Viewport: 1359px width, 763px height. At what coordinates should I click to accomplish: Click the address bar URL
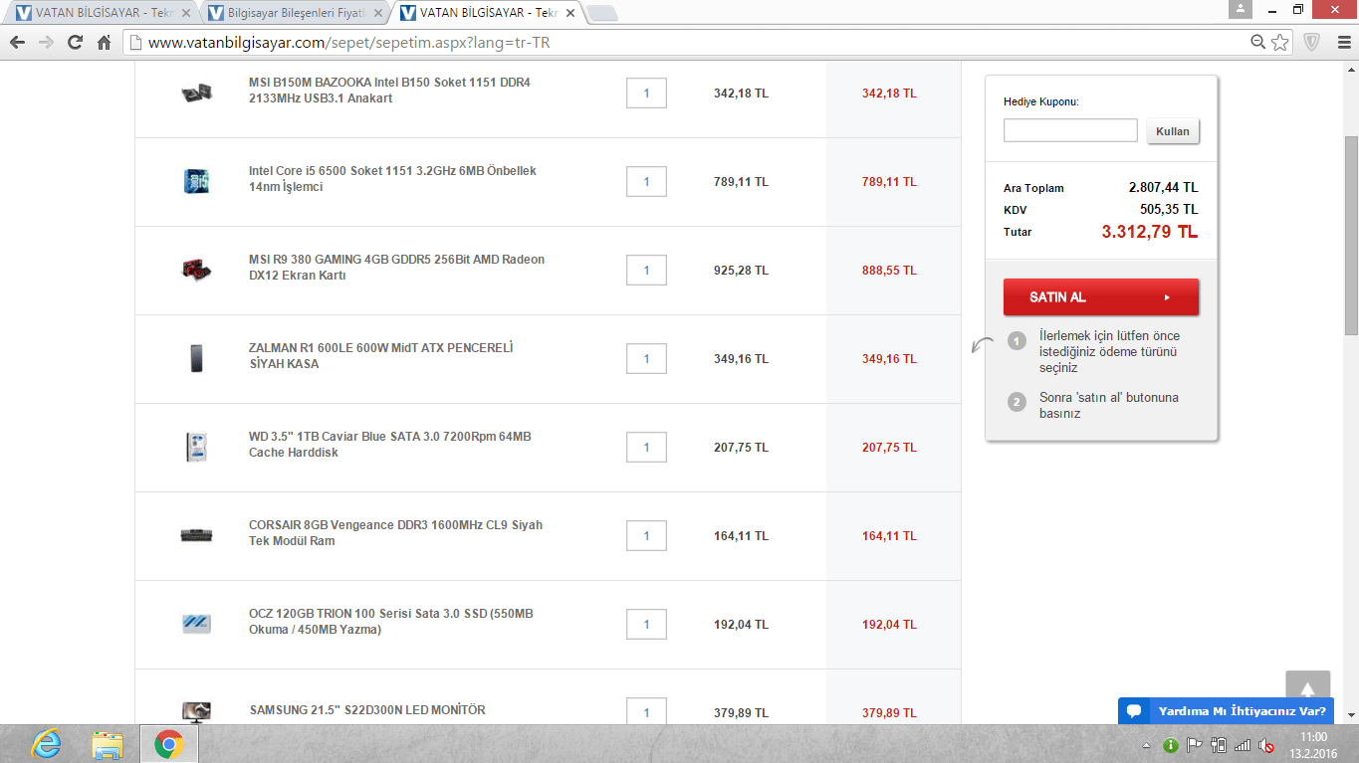[348, 43]
